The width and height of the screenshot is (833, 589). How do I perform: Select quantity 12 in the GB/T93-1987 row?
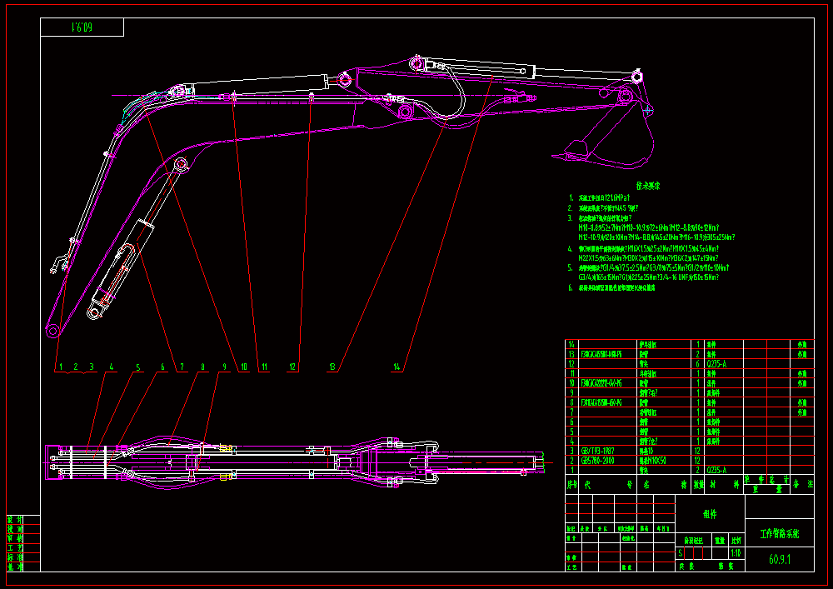tap(697, 451)
